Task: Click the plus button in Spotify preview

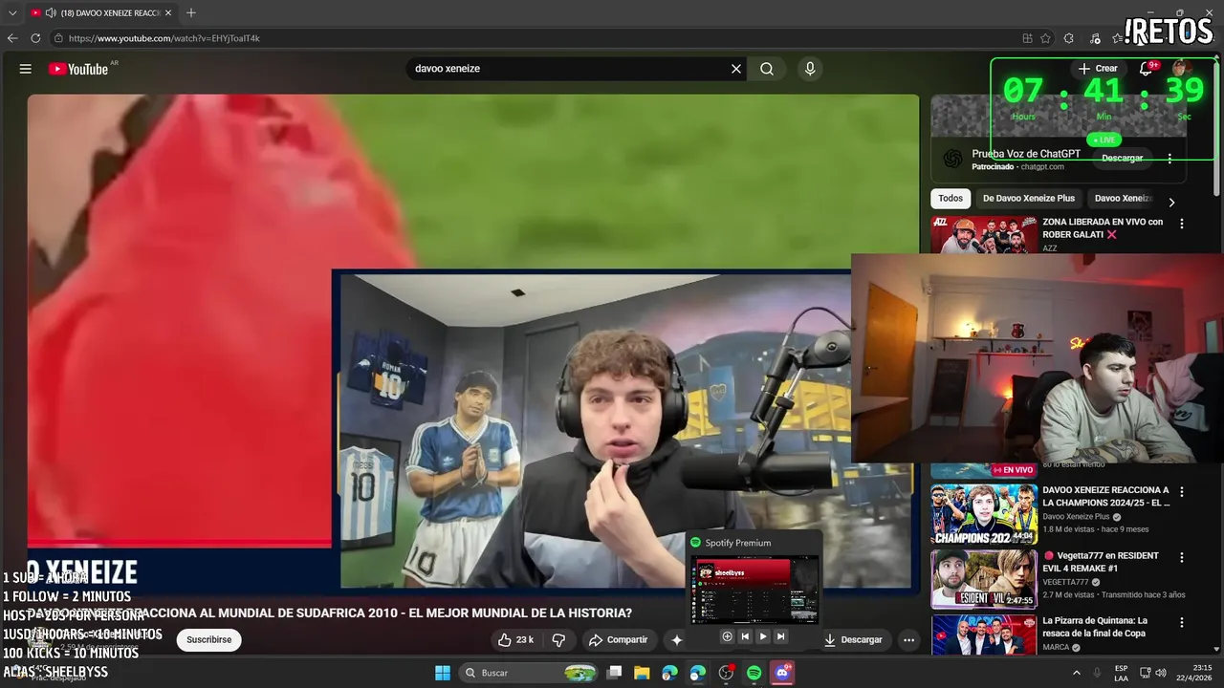Action: coord(727,636)
